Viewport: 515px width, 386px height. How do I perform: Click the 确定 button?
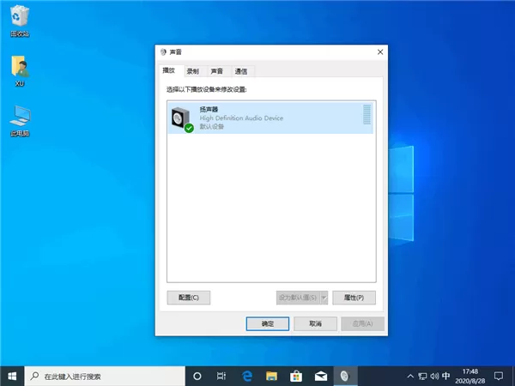267,323
